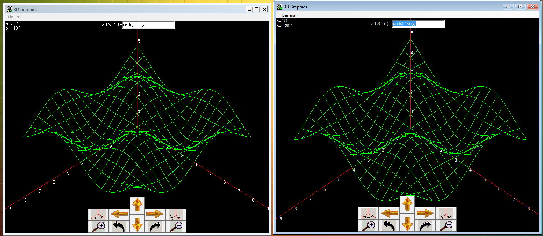Image resolution: width=543 pixels, height=236 pixels.
Task: Click widen axes angle icon in left window
Action: point(98,214)
